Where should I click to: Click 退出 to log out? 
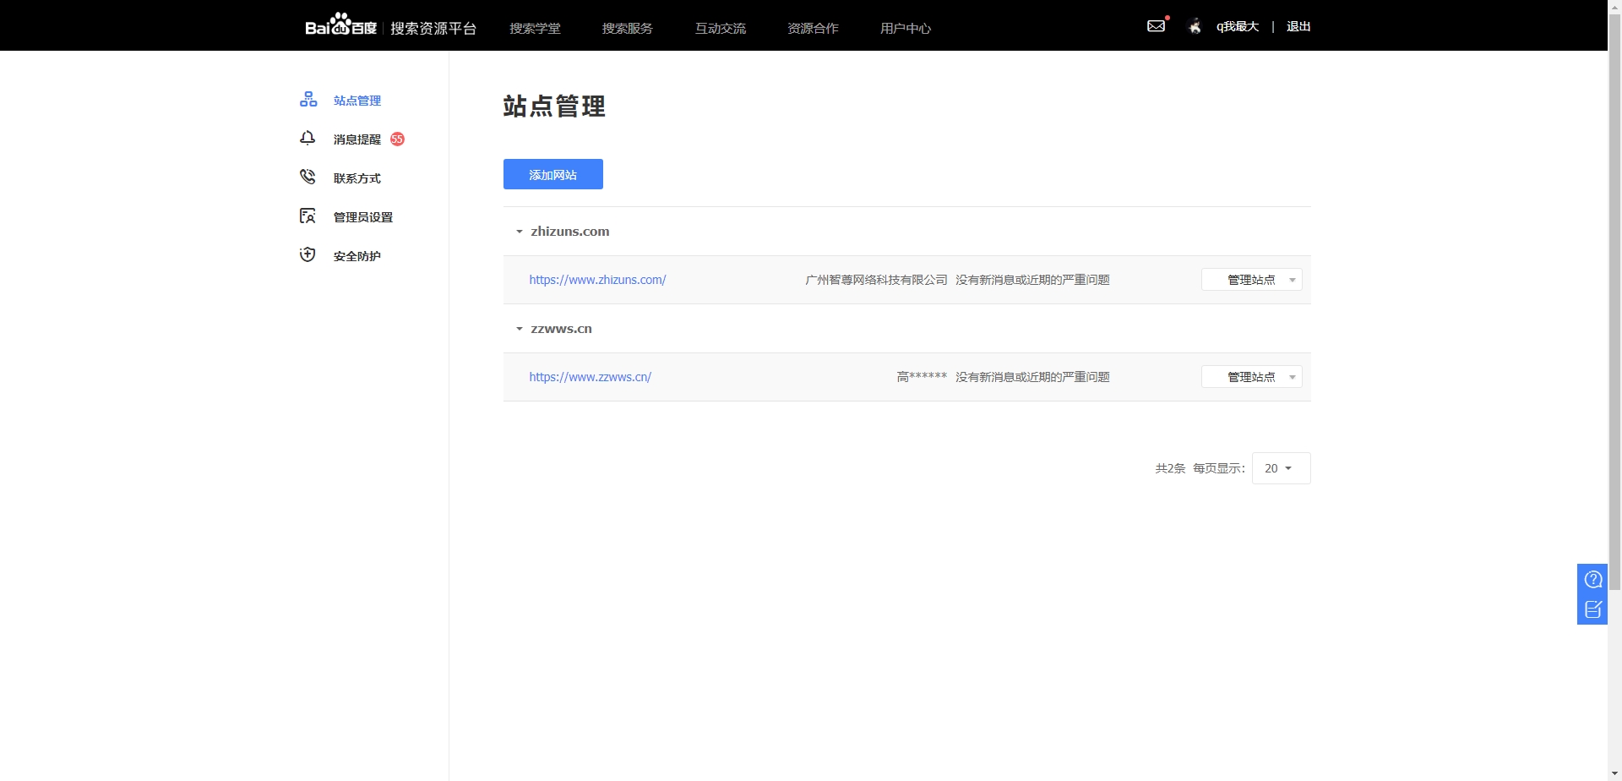[x=1298, y=26]
